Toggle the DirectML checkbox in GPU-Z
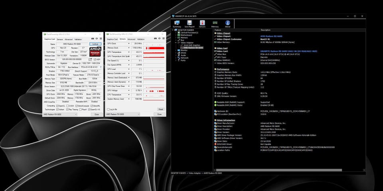 point(92,106)
